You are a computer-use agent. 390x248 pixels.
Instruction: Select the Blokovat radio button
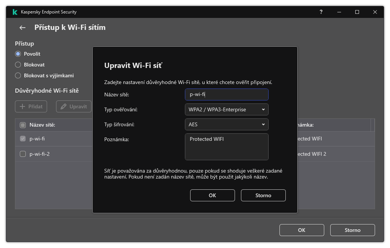[18, 64]
